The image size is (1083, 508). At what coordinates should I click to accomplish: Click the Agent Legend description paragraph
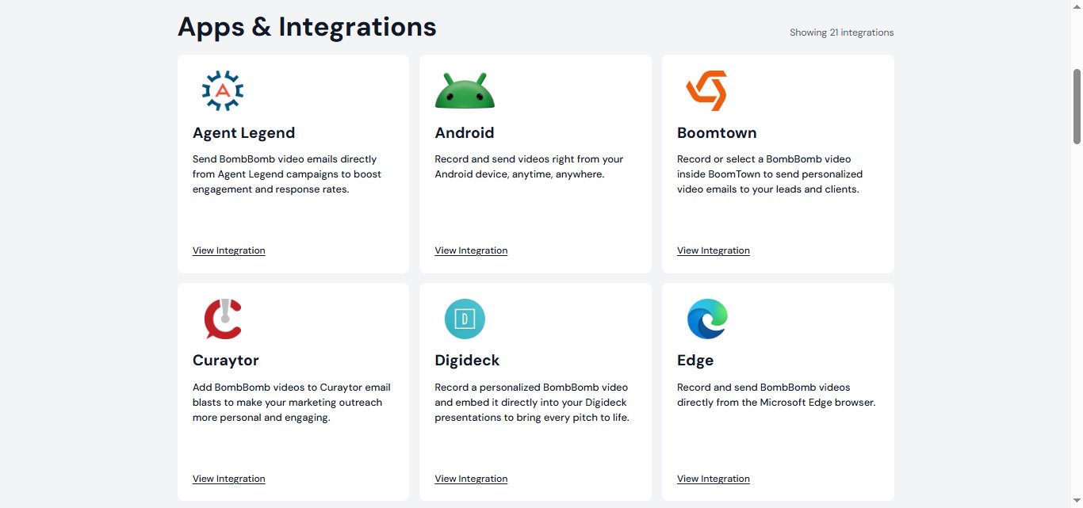[287, 174]
